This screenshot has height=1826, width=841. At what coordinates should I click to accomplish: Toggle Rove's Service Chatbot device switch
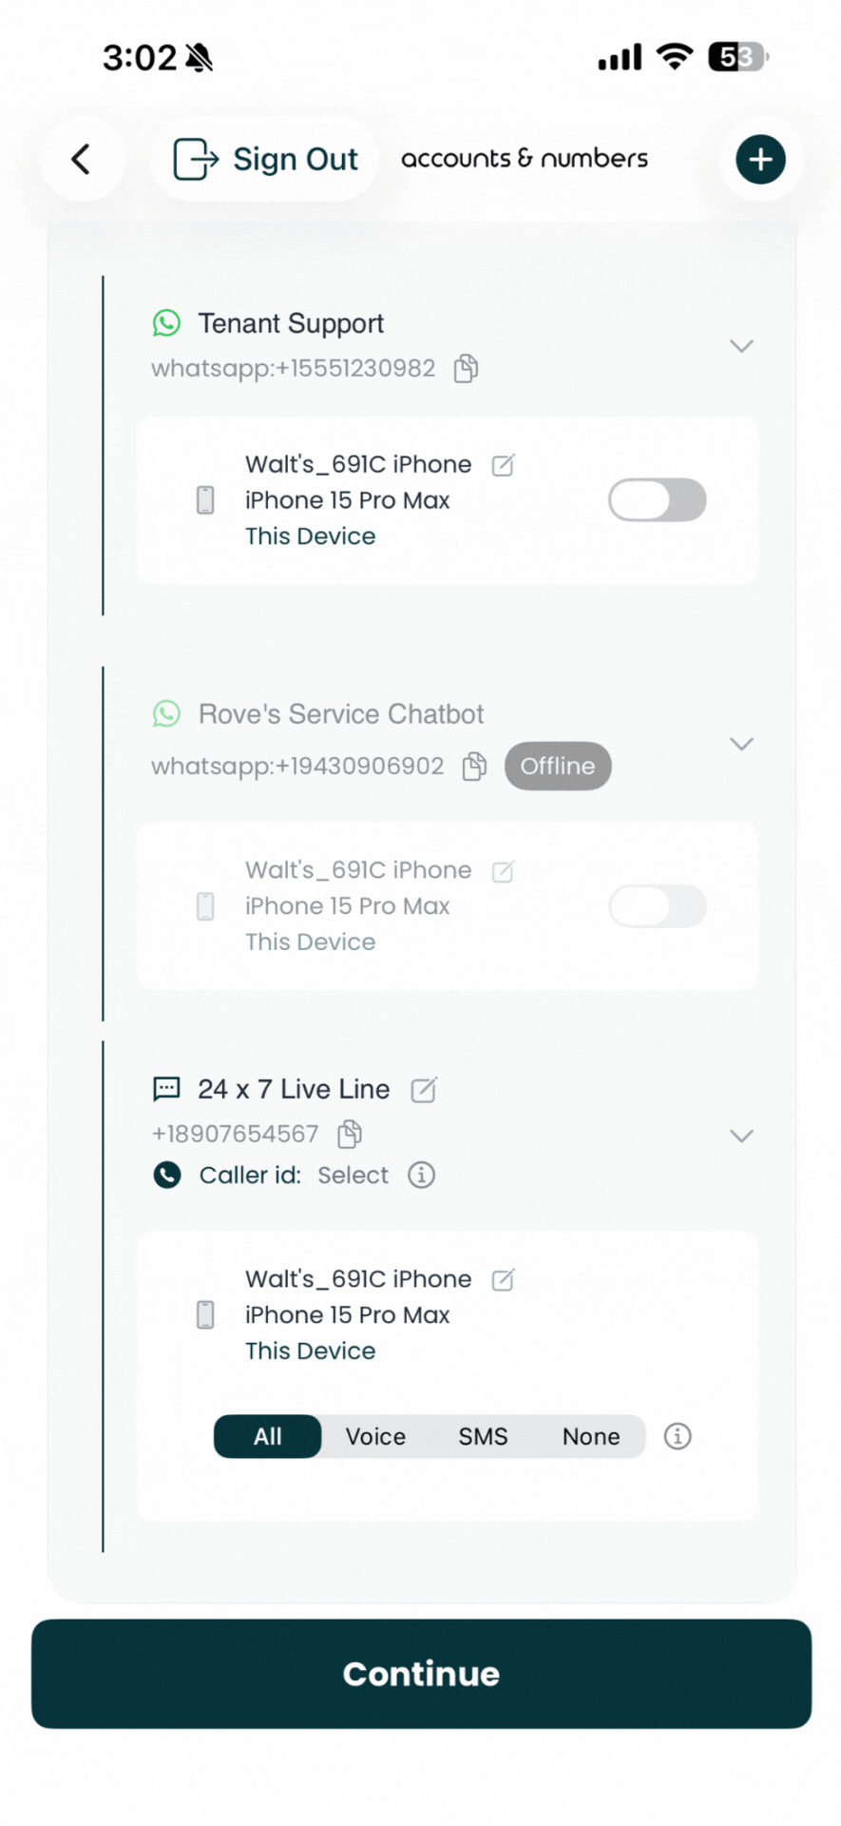(657, 906)
